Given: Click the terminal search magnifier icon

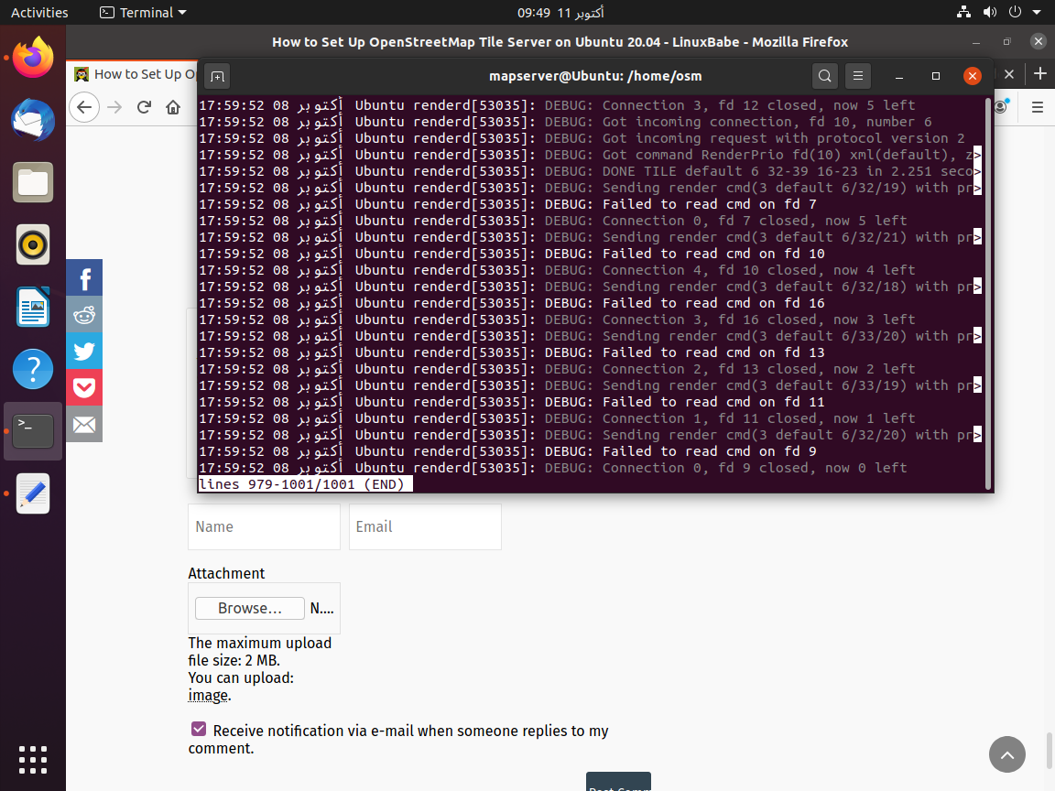Looking at the screenshot, I should click(x=825, y=76).
